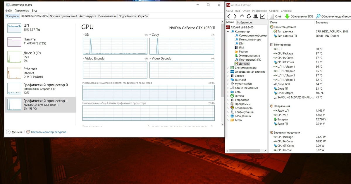Image resolution: width=351 pixels, height=184 pixels.
Task: Select the Разгон item in tree
Action: point(243,52)
